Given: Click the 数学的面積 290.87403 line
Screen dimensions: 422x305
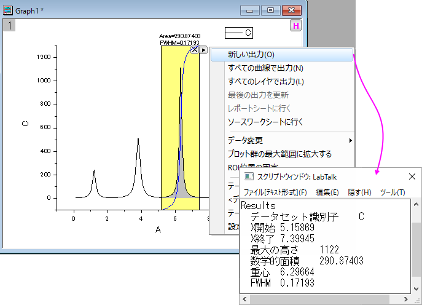Looking at the screenshot, I should (x=307, y=261).
